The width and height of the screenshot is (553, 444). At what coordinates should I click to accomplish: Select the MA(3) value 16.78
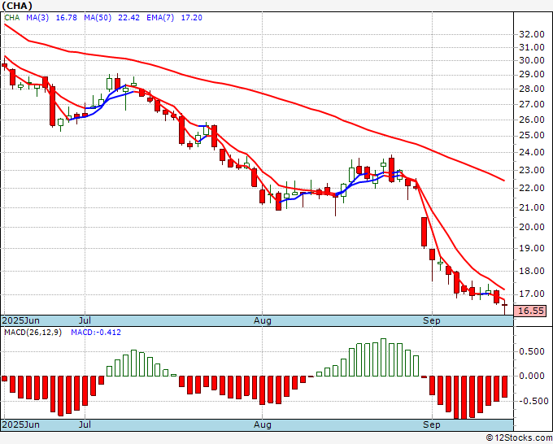[67, 18]
